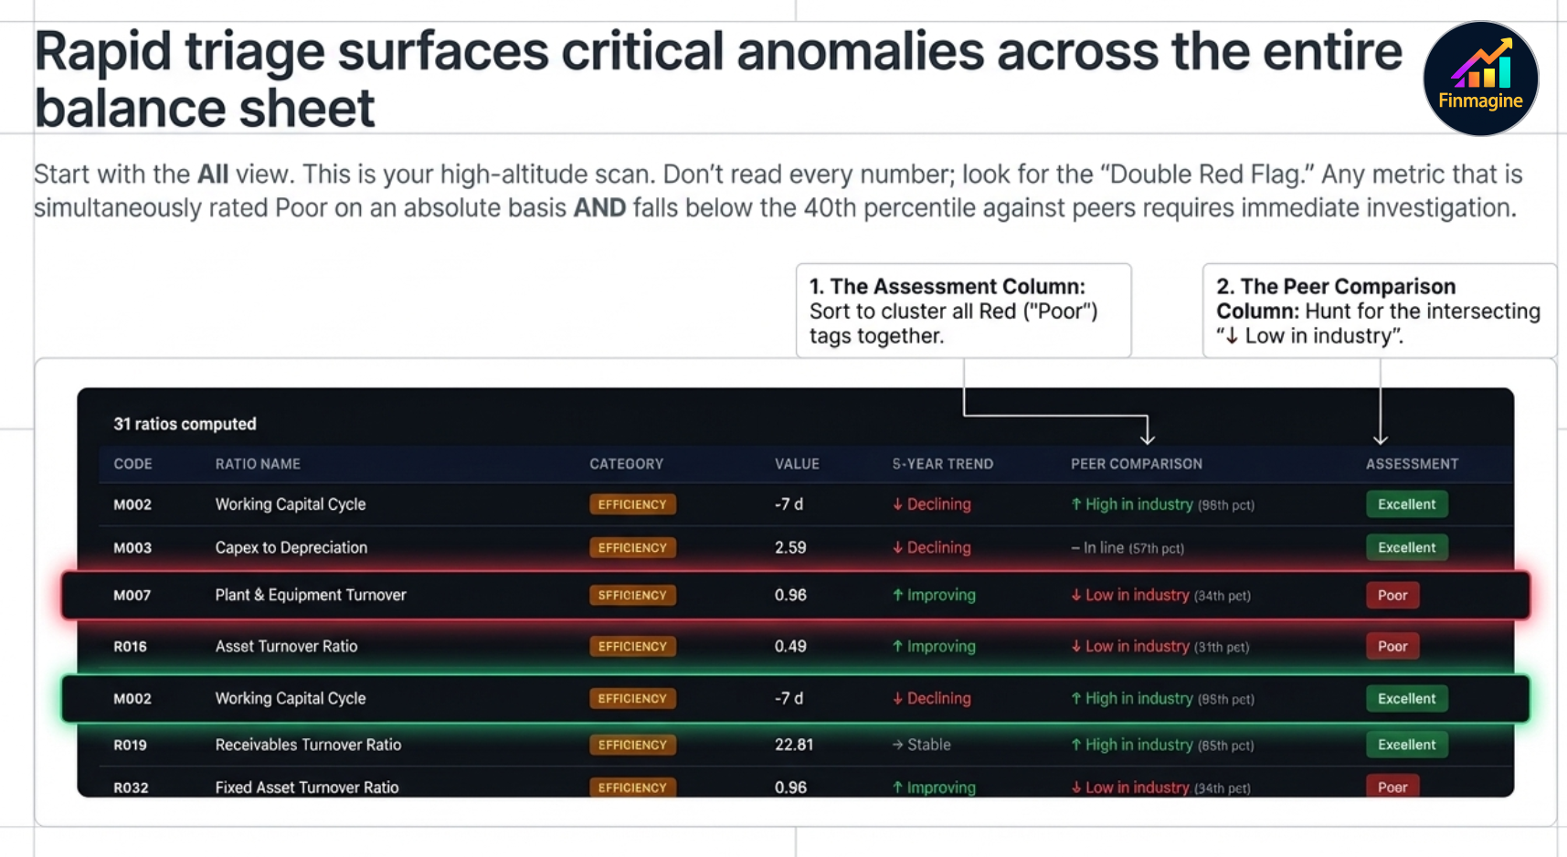Select the CATEGORY column header
This screenshot has height=857, width=1567.
point(626,463)
